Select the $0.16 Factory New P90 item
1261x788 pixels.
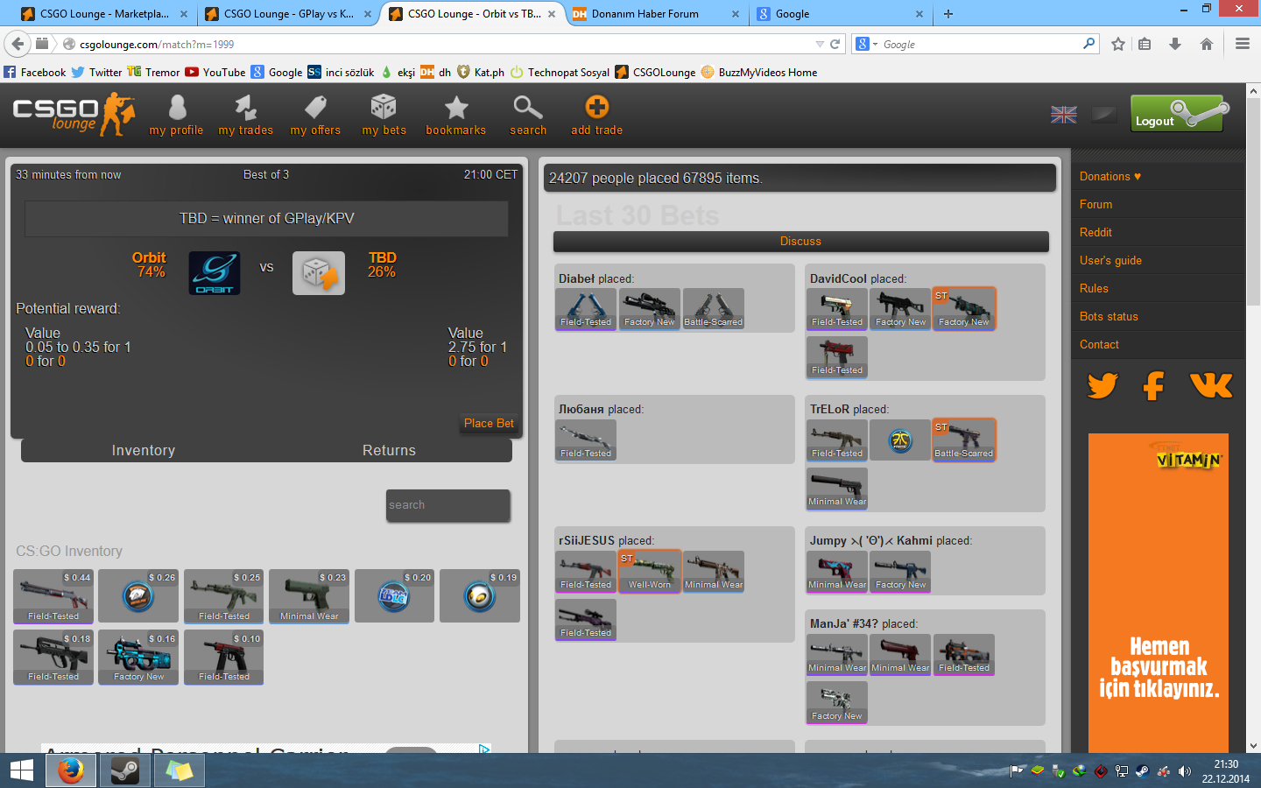pyautogui.click(x=138, y=657)
